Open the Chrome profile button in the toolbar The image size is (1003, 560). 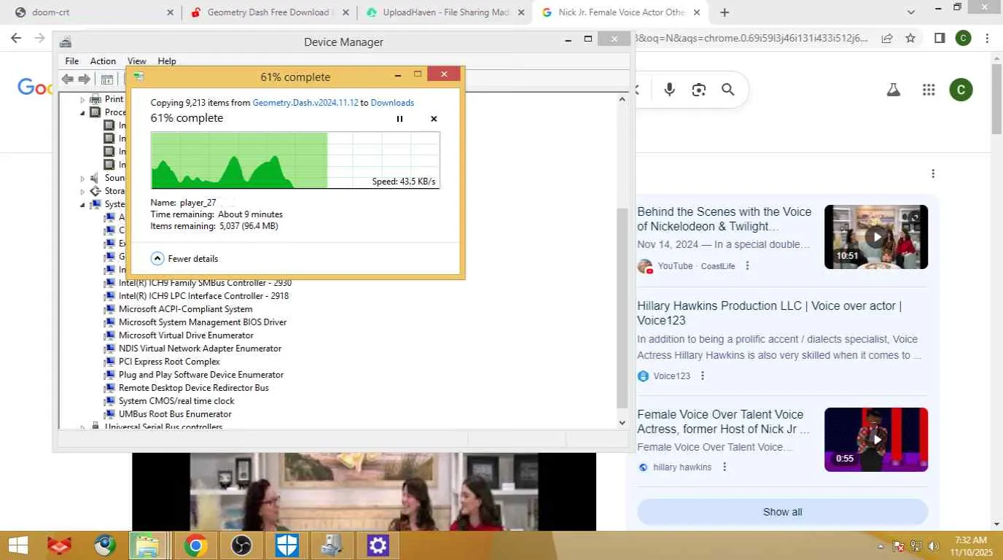click(963, 38)
